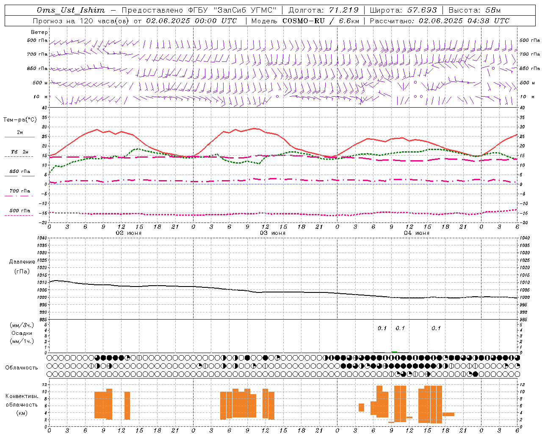The image size is (542, 434).
Task: Click the 04 июня date label
Action: (x=417, y=233)
